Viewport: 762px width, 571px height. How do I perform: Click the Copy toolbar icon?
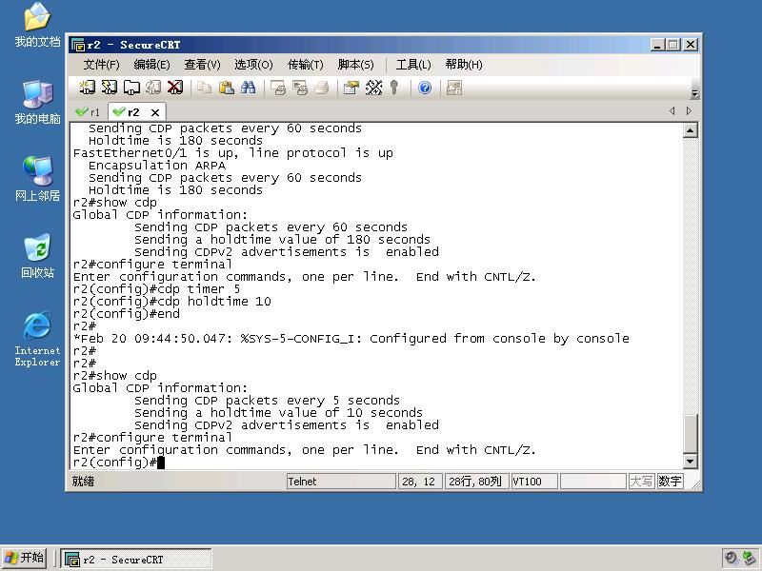tap(205, 88)
